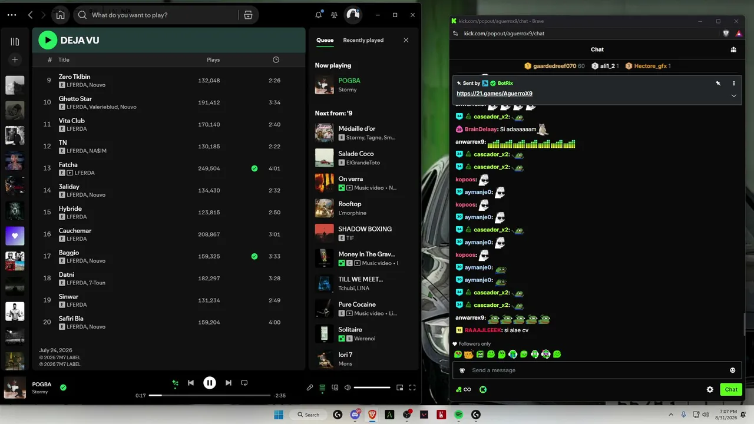
Task: Unpin the BotRix pinned message
Action: point(718,84)
